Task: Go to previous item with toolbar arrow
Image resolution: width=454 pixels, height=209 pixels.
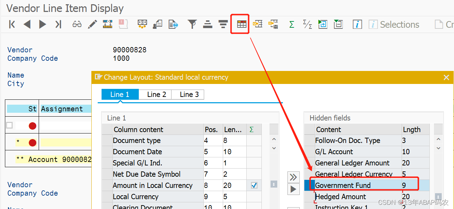Action: pos(27,24)
